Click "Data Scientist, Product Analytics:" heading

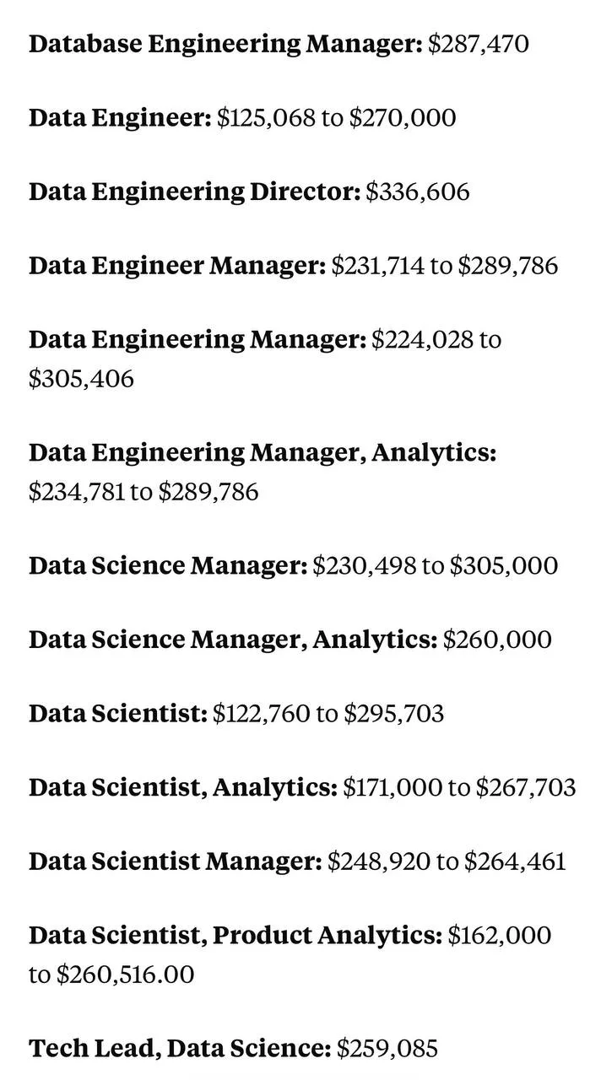coord(235,936)
